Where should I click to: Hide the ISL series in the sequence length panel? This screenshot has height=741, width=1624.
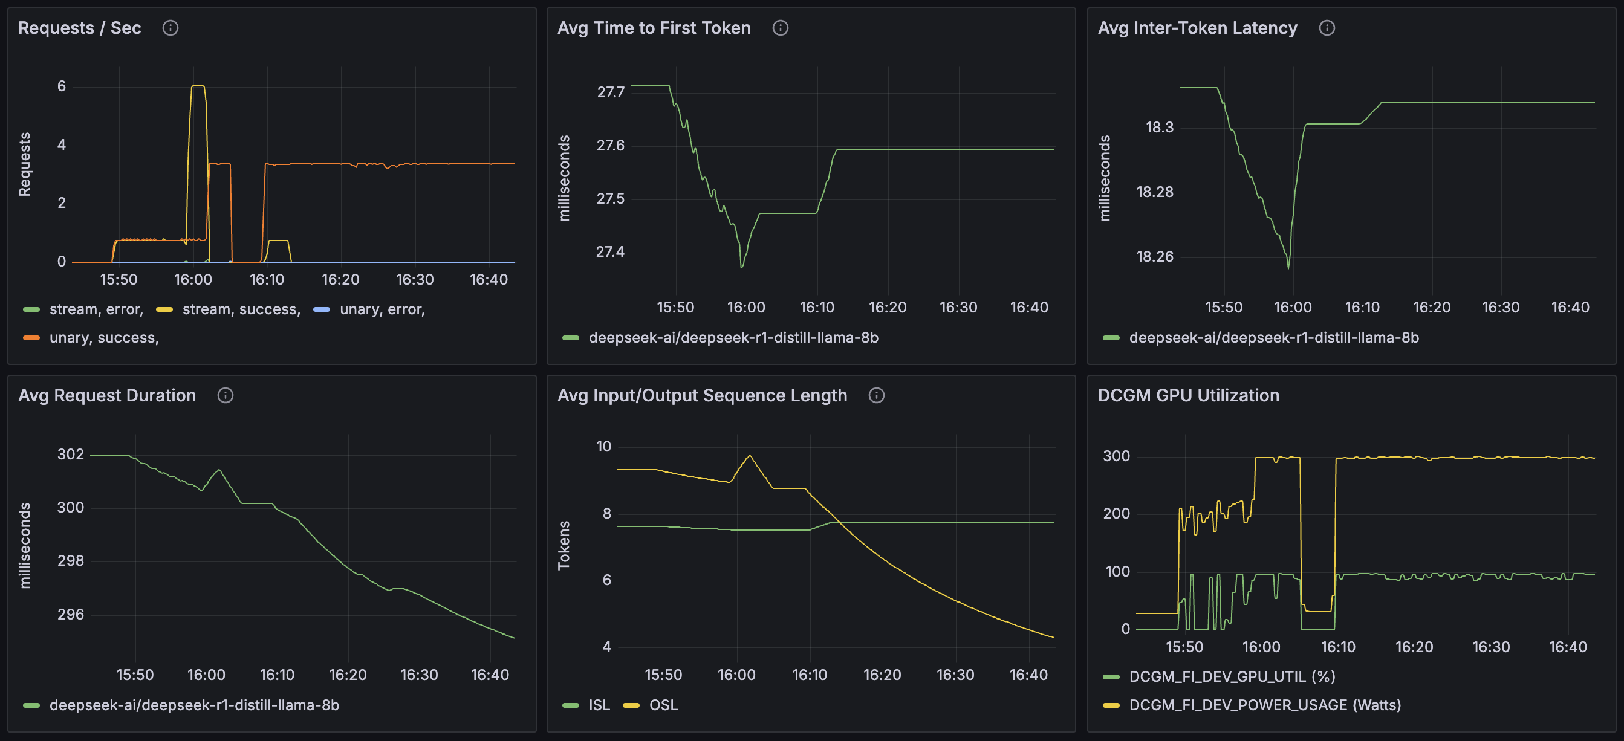[599, 705]
